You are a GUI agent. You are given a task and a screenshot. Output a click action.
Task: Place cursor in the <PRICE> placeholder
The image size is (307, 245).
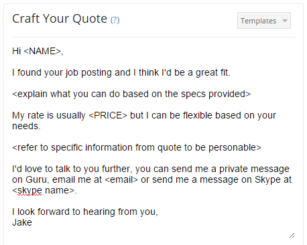tap(108, 115)
